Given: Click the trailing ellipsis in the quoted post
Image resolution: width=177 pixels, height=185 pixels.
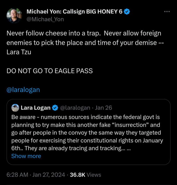Looking at the screenshot, I should coord(128,148).
